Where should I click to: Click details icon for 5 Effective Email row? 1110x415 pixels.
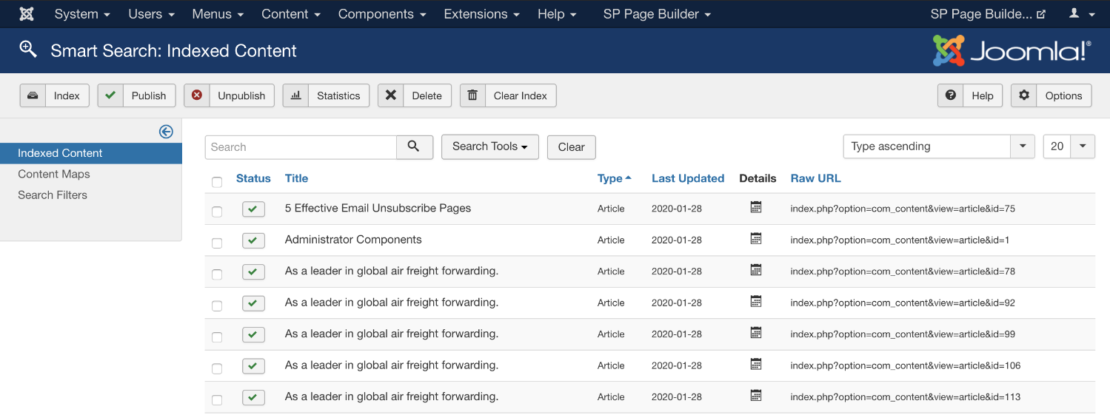(x=755, y=208)
